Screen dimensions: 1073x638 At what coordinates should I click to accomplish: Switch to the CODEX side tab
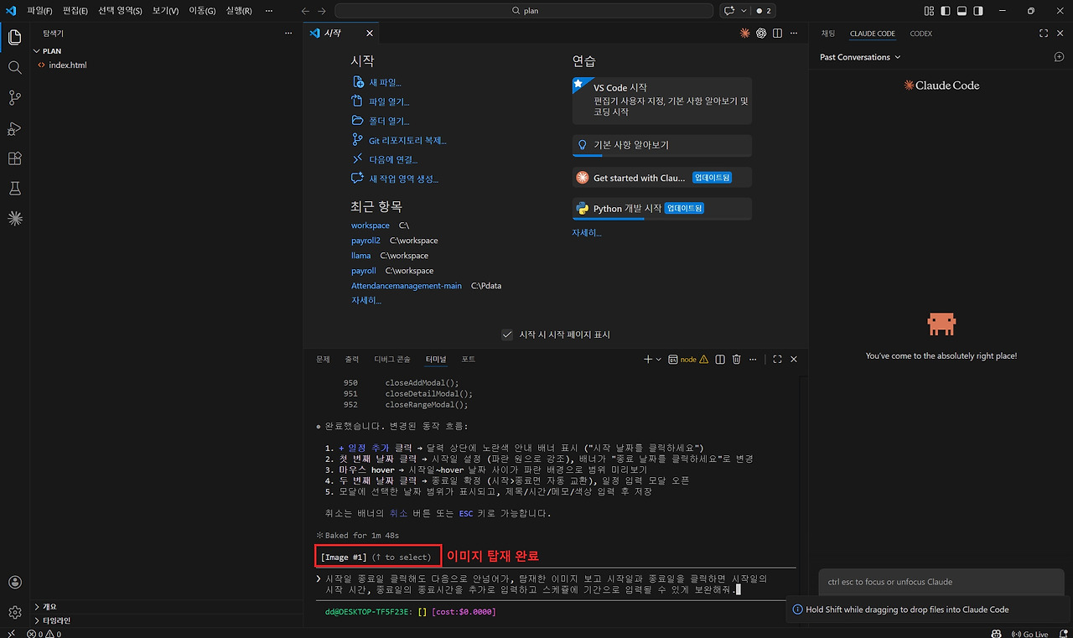[x=920, y=34]
